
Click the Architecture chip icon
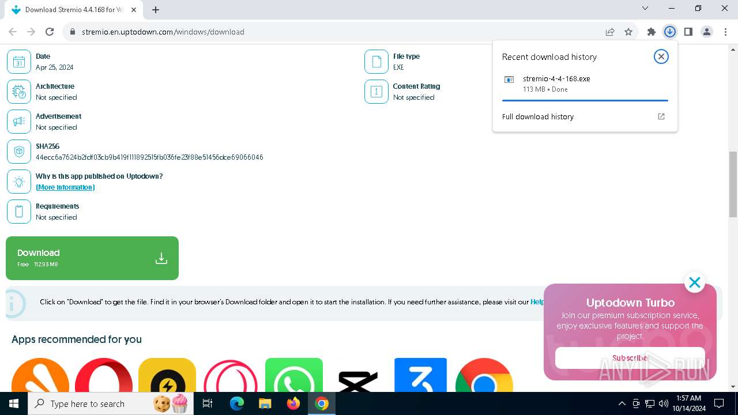(19, 92)
